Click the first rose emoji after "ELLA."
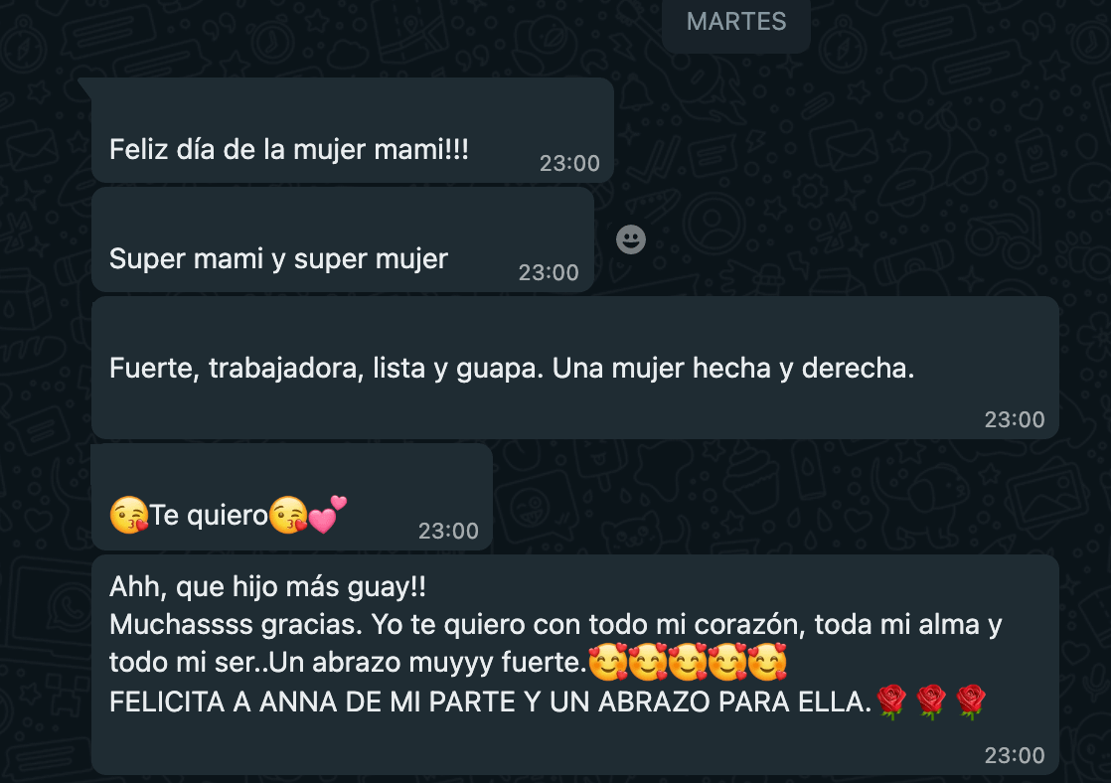Image resolution: width=1111 pixels, height=783 pixels. [892, 703]
